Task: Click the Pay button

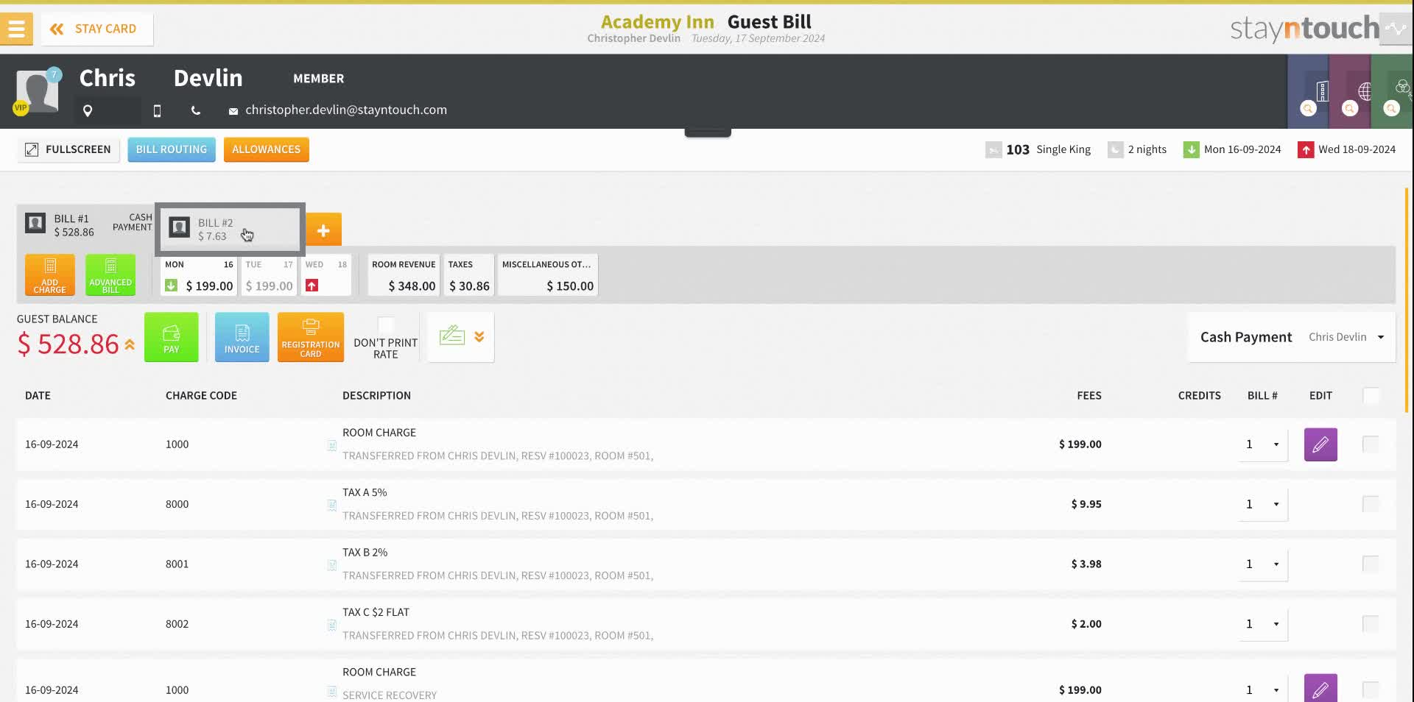Action: pyautogui.click(x=172, y=337)
